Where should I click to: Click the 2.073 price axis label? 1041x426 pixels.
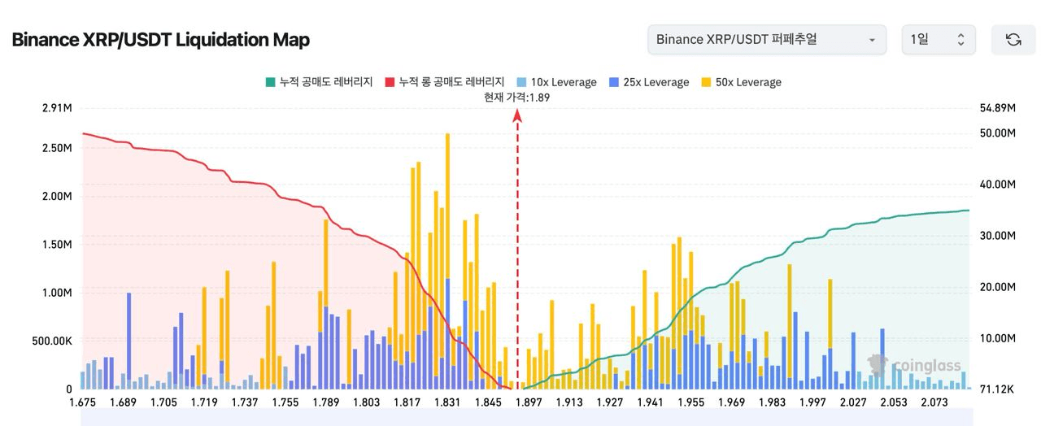pyautogui.click(x=934, y=402)
